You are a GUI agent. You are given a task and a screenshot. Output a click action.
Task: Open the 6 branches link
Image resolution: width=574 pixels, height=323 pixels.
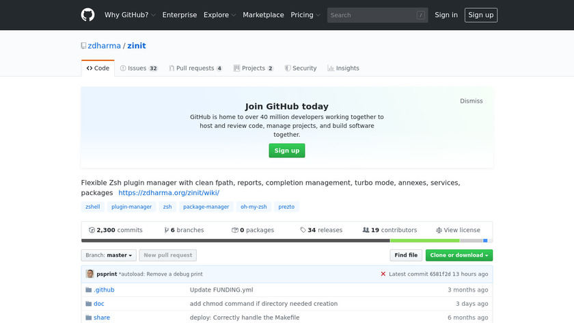[x=184, y=230]
